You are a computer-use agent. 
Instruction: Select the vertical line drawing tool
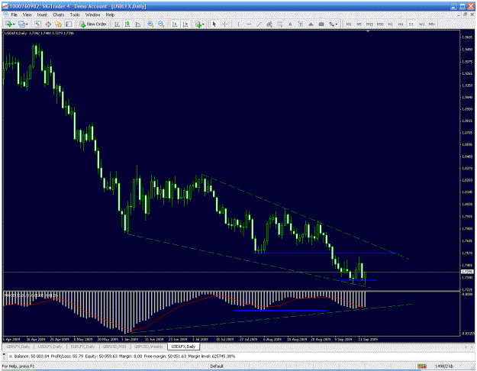238,24
